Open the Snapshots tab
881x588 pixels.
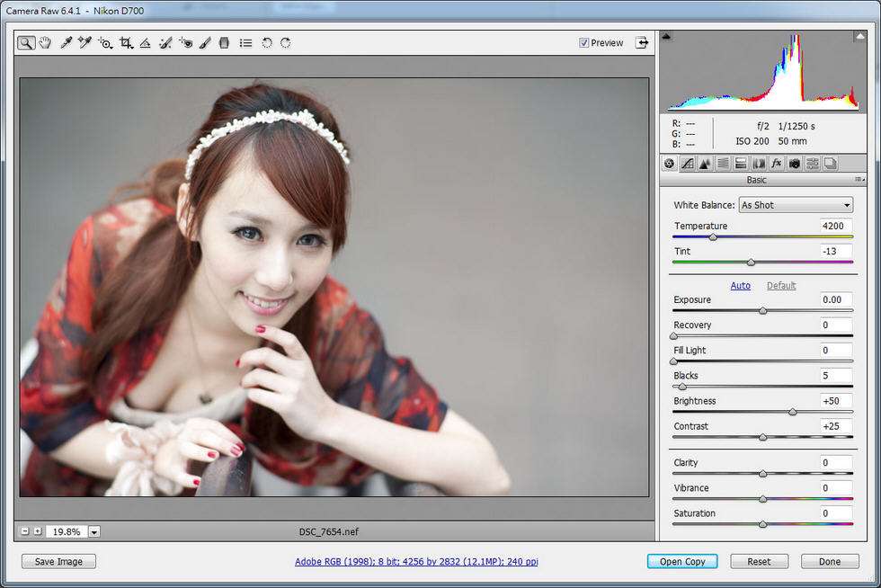[x=831, y=164]
